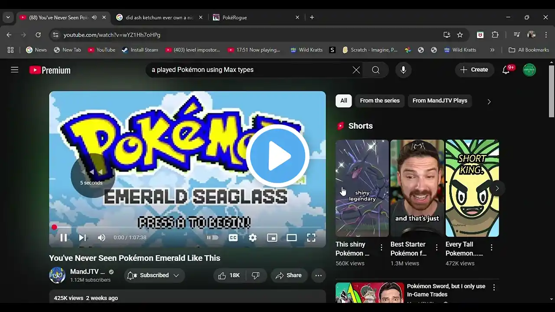Open the bookmark apps grid icon
Screen dimensions: 555x312
click(x=10, y=50)
